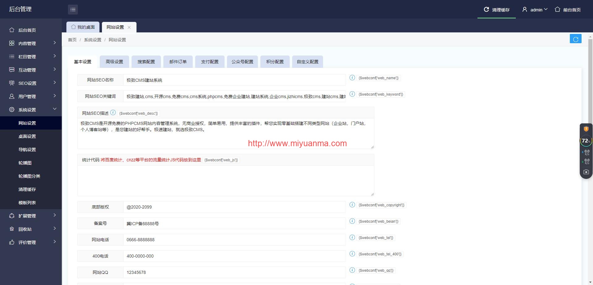Expand the 评价管理 menu chevron
The image size is (593, 285).
(x=55, y=242)
